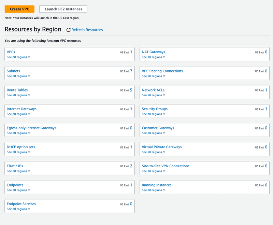
Task: Expand See all regions under Security Groups
Action: [154, 114]
